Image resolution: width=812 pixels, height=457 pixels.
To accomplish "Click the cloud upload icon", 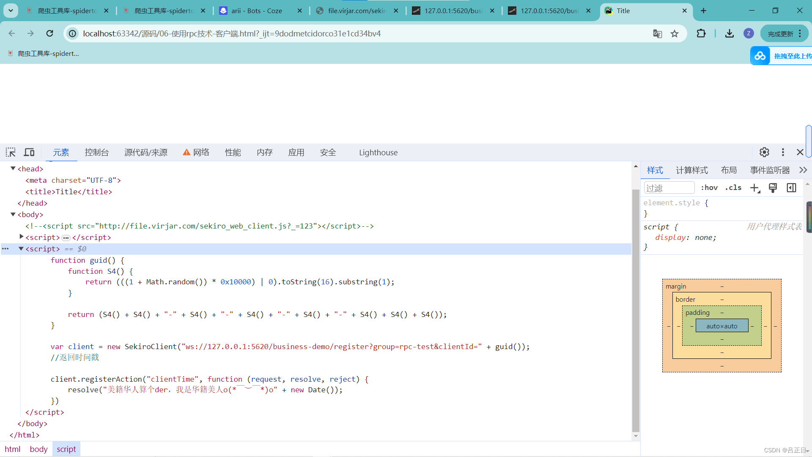I will click(x=760, y=56).
